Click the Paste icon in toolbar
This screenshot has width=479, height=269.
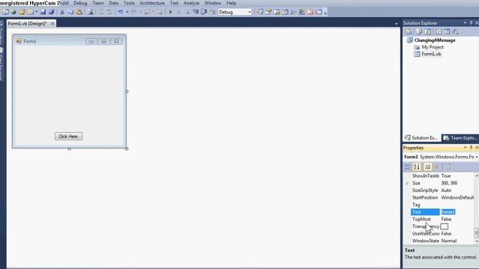(79, 12)
